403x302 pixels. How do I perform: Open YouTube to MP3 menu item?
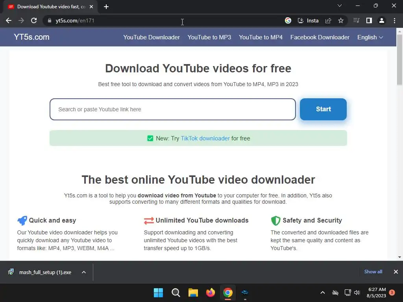pyautogui.click(x=209, y=37)
